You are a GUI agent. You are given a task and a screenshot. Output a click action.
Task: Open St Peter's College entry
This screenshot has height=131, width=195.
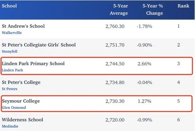[21, 82]
